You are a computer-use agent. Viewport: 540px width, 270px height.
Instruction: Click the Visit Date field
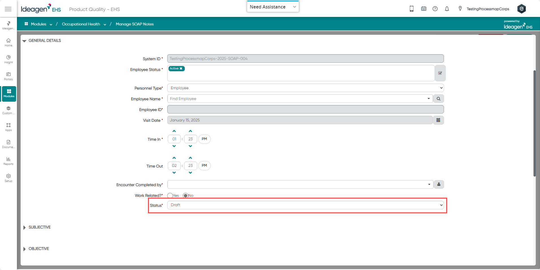coord(300,120)
